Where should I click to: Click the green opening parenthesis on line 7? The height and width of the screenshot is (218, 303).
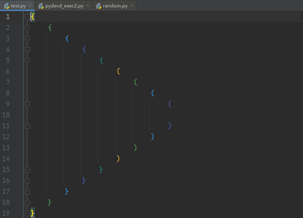click(136, 82)
